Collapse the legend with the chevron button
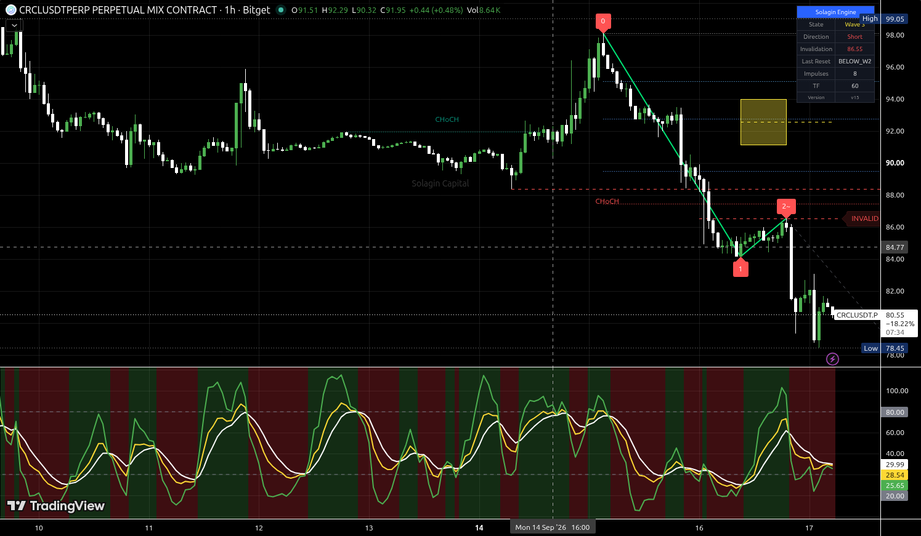 (x=14, y=25)
